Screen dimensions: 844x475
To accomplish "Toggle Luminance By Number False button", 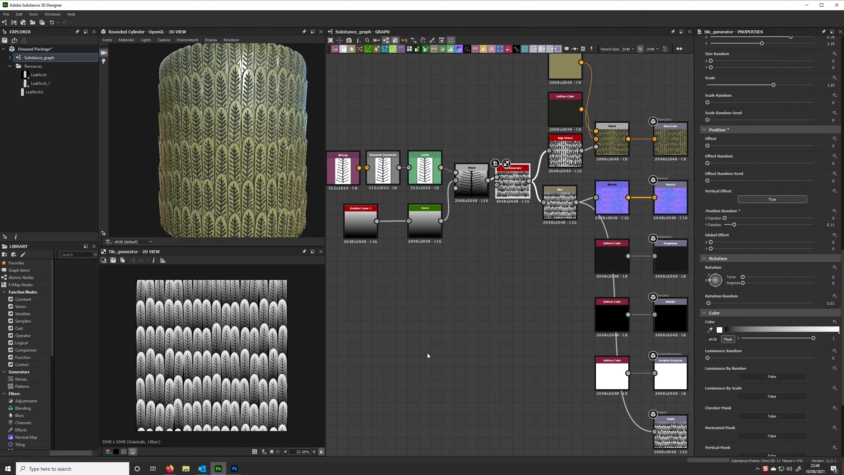I will click(772, 377).
